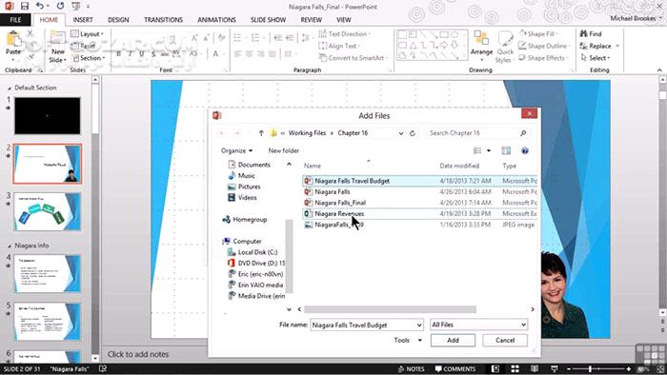The image size is (667, 375).
Task: Select Niagara Falls Travel Budget file
Action: click(419, 181)
